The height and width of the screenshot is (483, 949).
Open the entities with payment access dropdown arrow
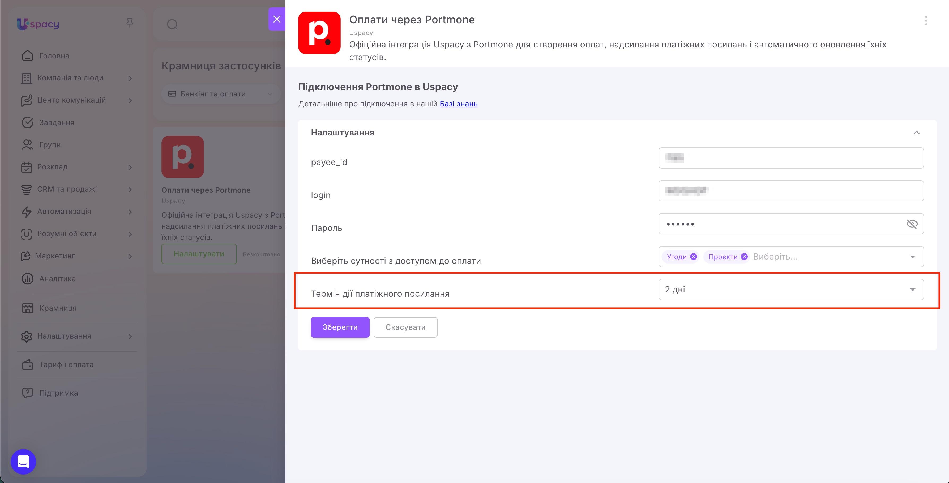(913, 257)
